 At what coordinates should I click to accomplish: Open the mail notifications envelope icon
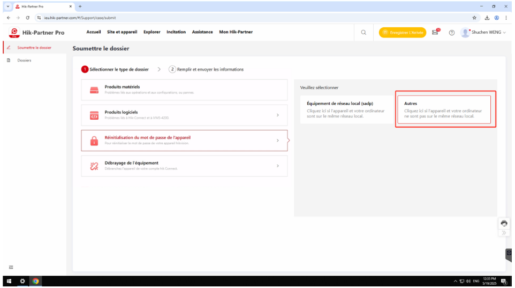pyautogui.click(x=435, y=33)
